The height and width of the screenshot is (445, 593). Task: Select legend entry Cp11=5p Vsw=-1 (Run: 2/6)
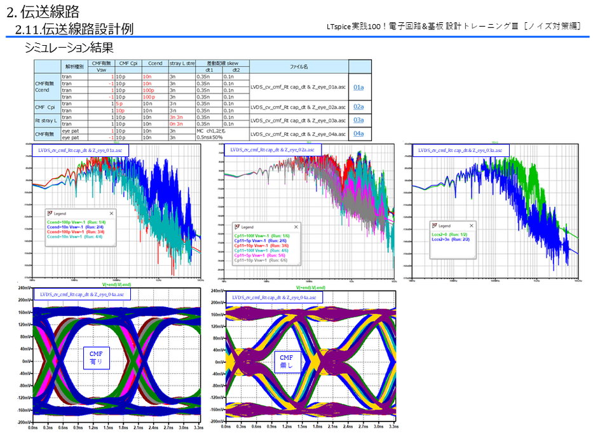(x=260, y=241)
